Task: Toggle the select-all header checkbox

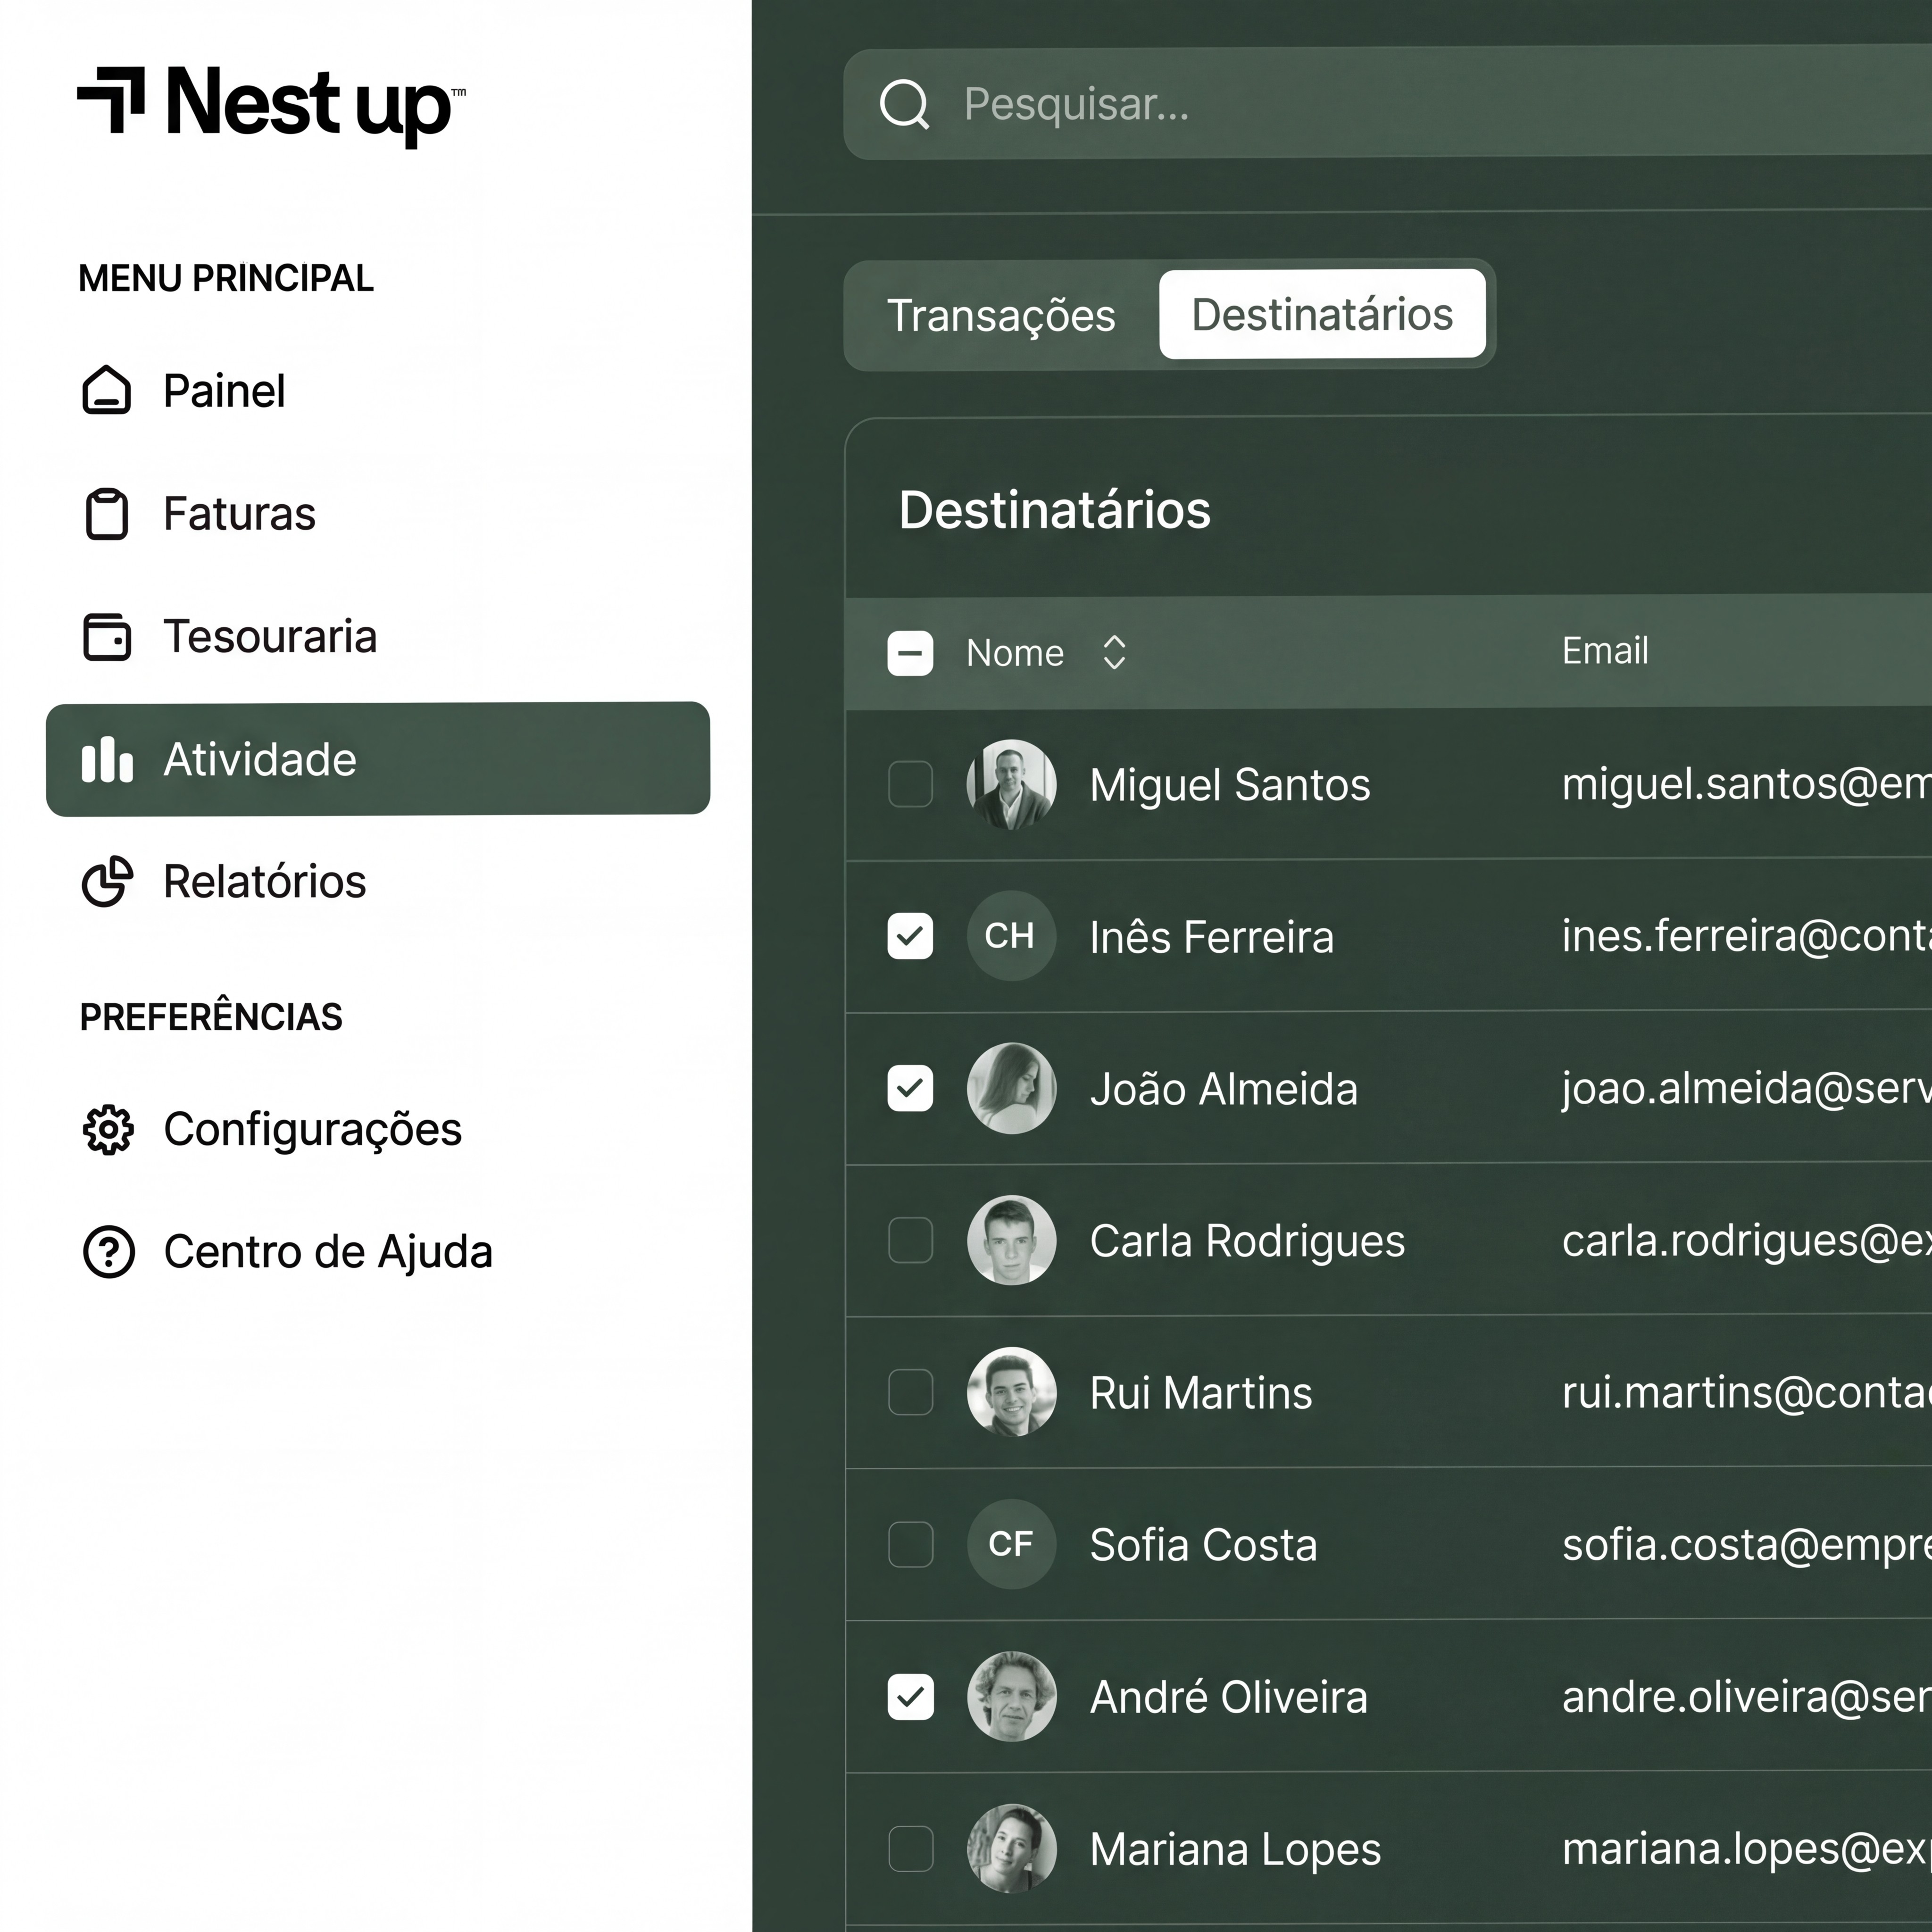Action: click(910, 653)
